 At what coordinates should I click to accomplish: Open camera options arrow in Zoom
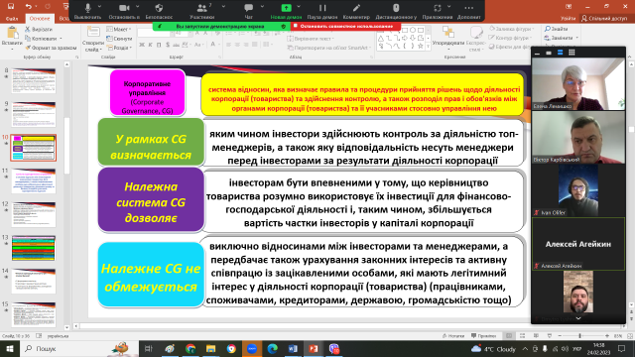click(137, 7)
